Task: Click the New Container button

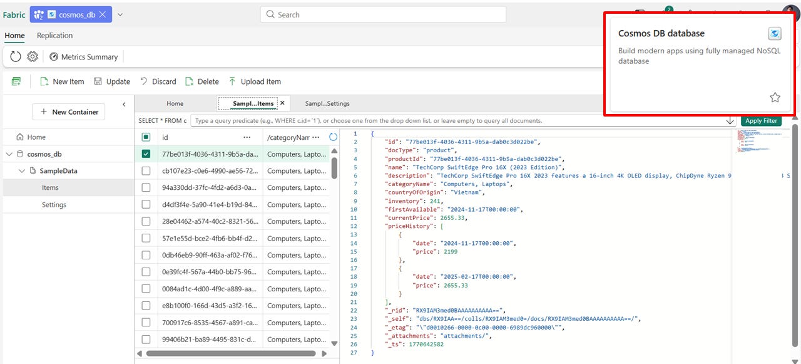Action: coord(69,112)
